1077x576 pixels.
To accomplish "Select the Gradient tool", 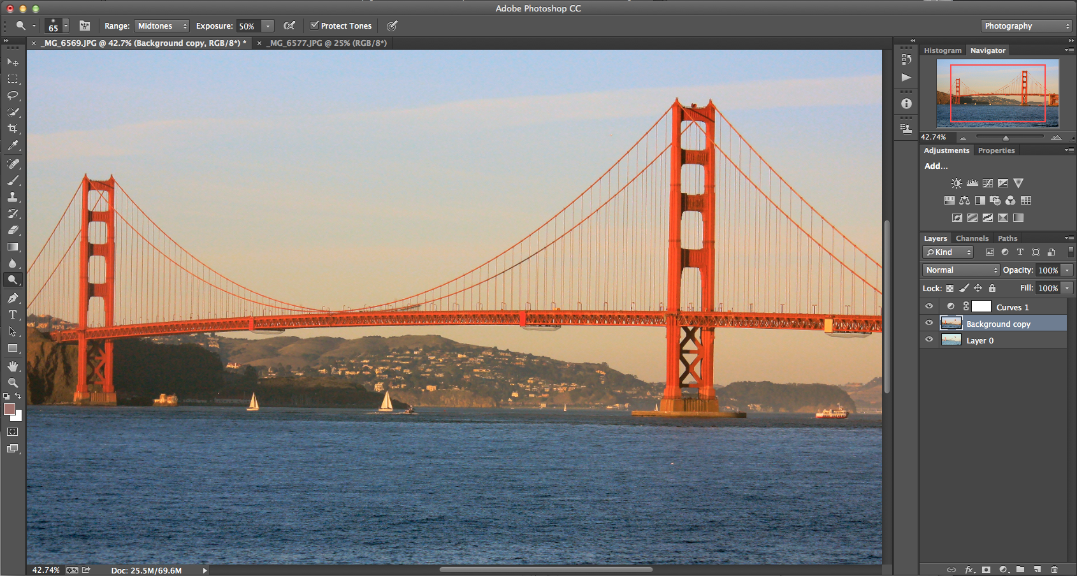I will (13, 247).
